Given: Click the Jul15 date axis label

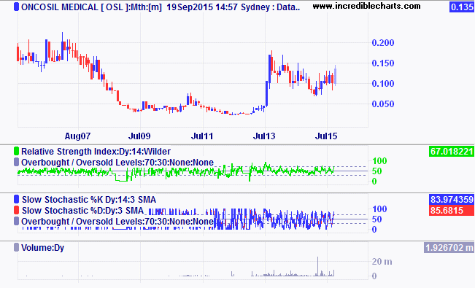Looking at the screenshot, I should pyautogui.click(x=326, y=136).
